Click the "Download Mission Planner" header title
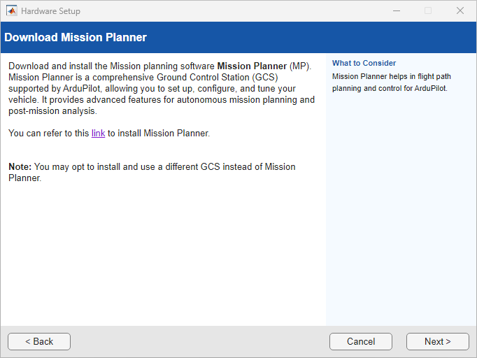Image resolution: width=477 pixels, height=358 pixels. point(76,37)
